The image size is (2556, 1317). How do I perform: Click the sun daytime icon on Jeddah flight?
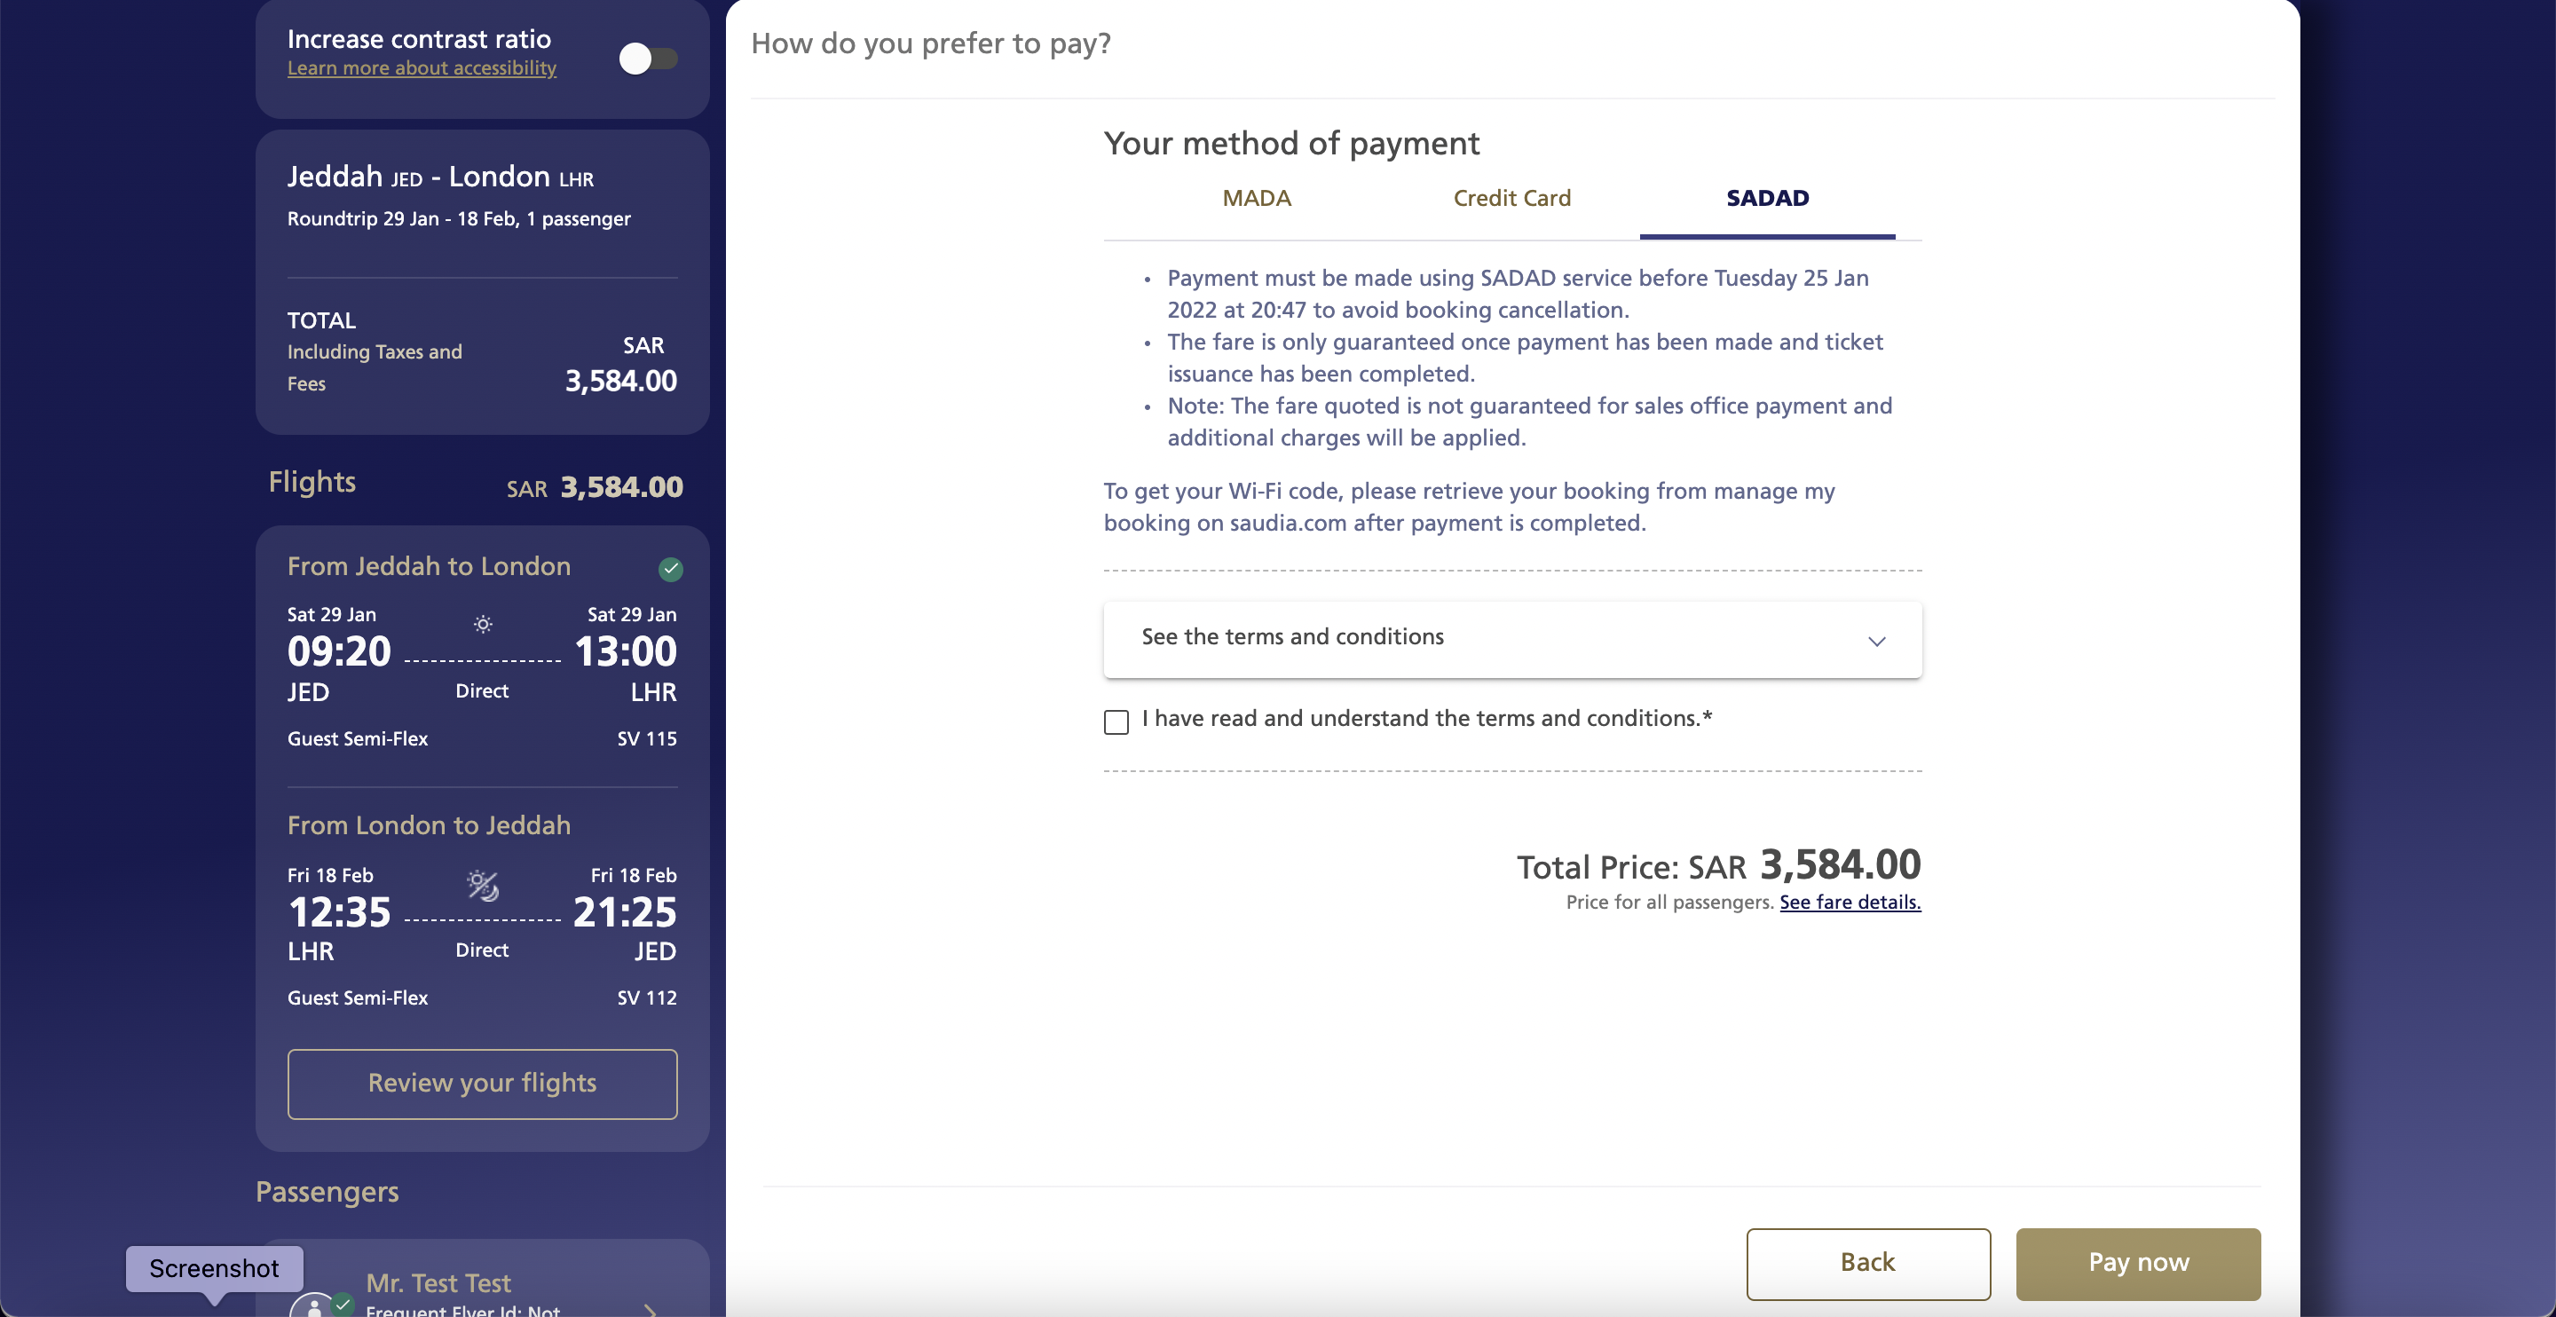pos(482,624)
